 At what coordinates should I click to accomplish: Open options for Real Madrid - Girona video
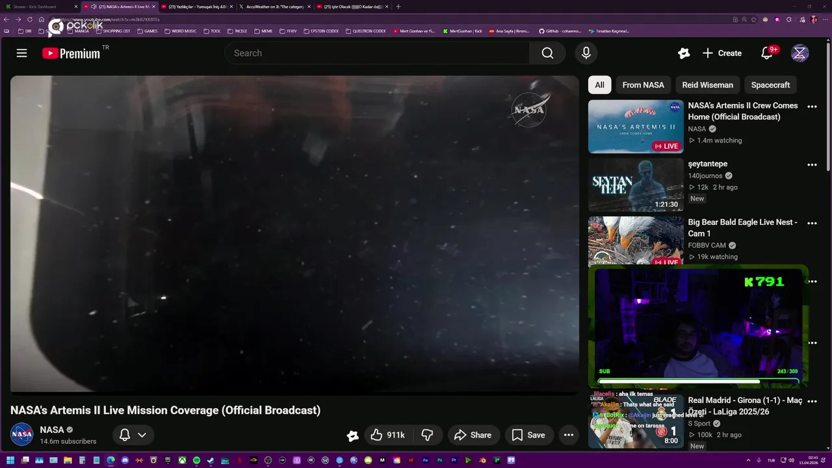pyautogui.click(x=812, y=402)
